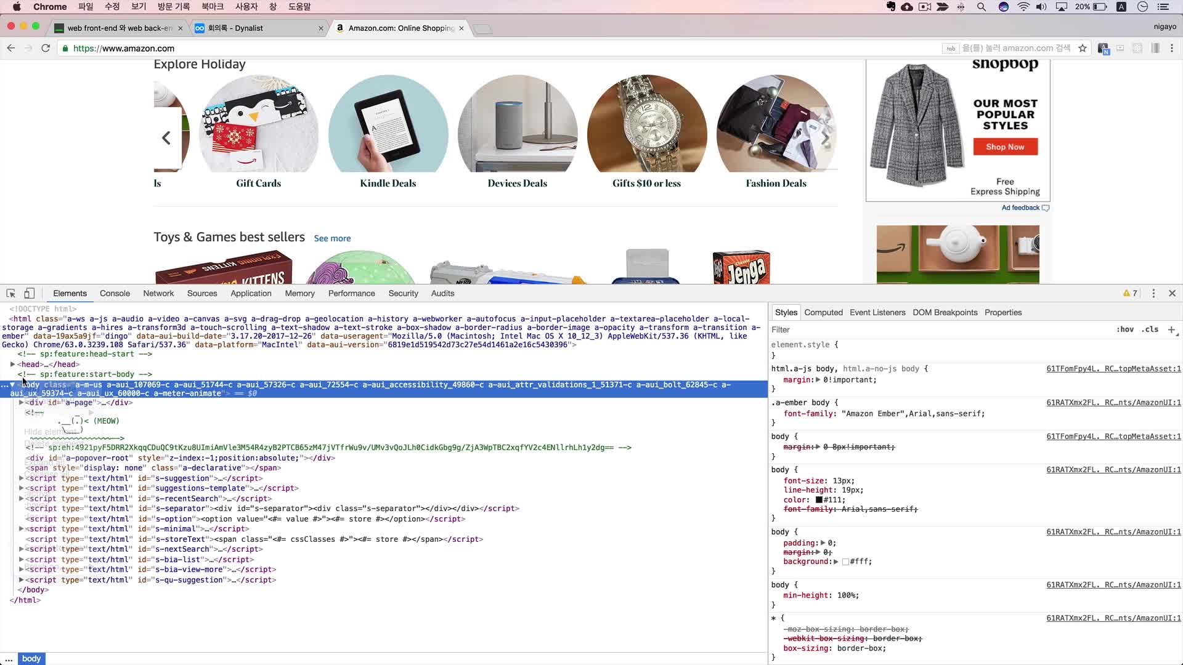
Task: Switch to the Computed styles tab
Action: click(x=823, y=313)
